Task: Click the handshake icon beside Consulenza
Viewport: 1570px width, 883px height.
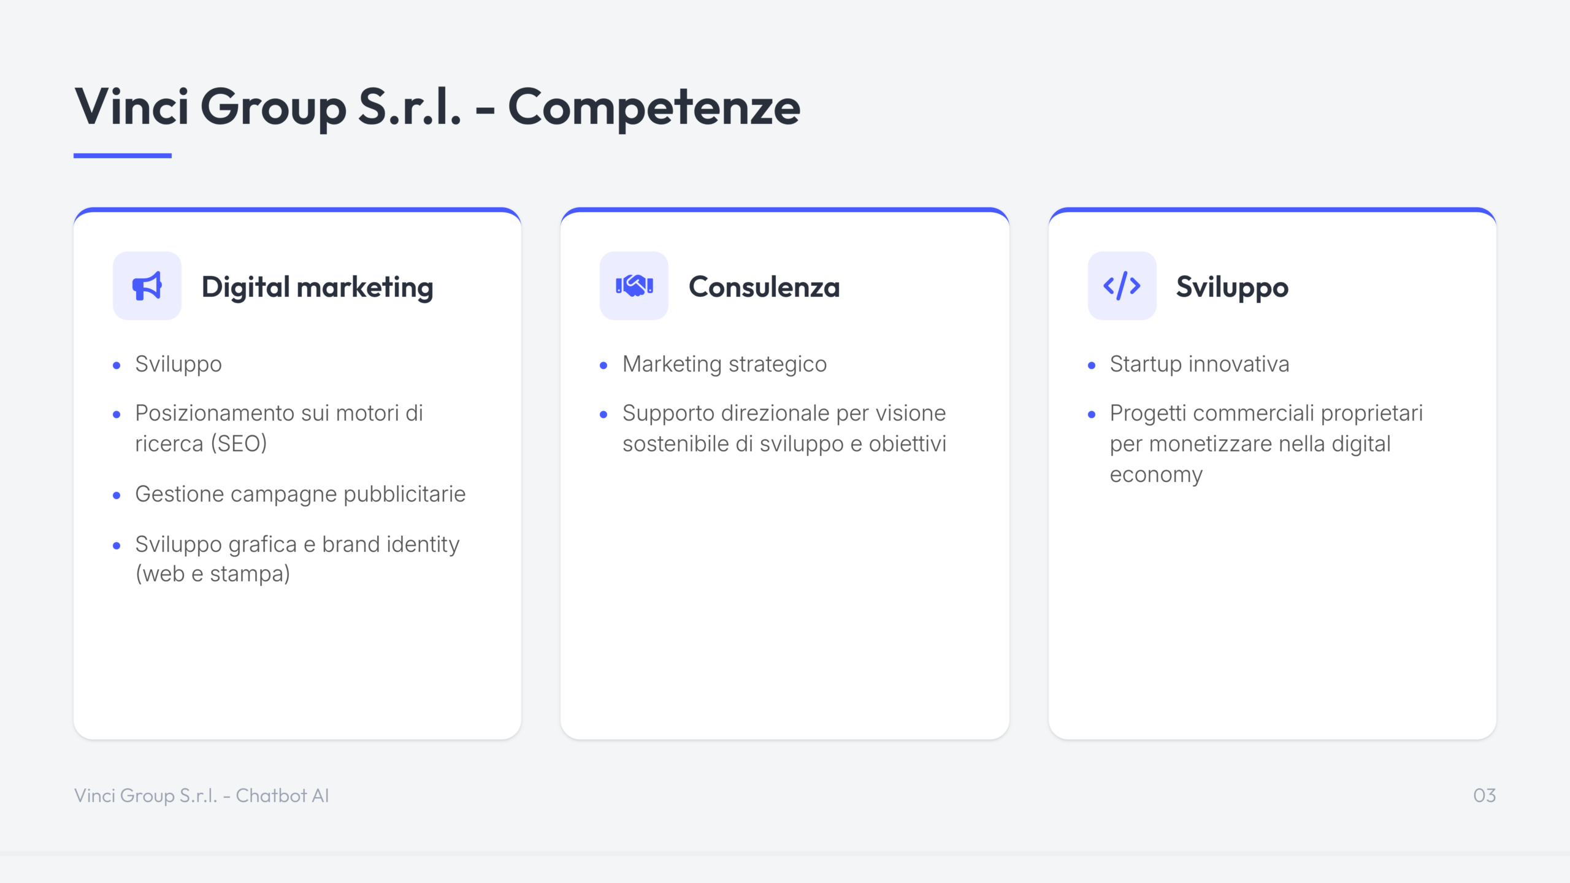Action: pyautogui.click(x=634, y=286)
